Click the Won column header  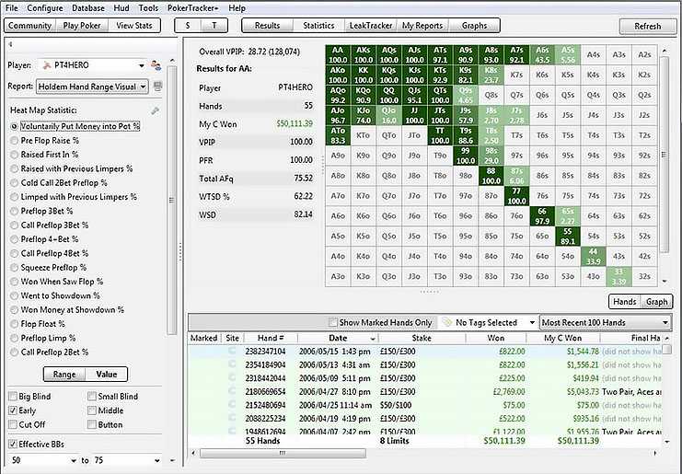point(496,338)
